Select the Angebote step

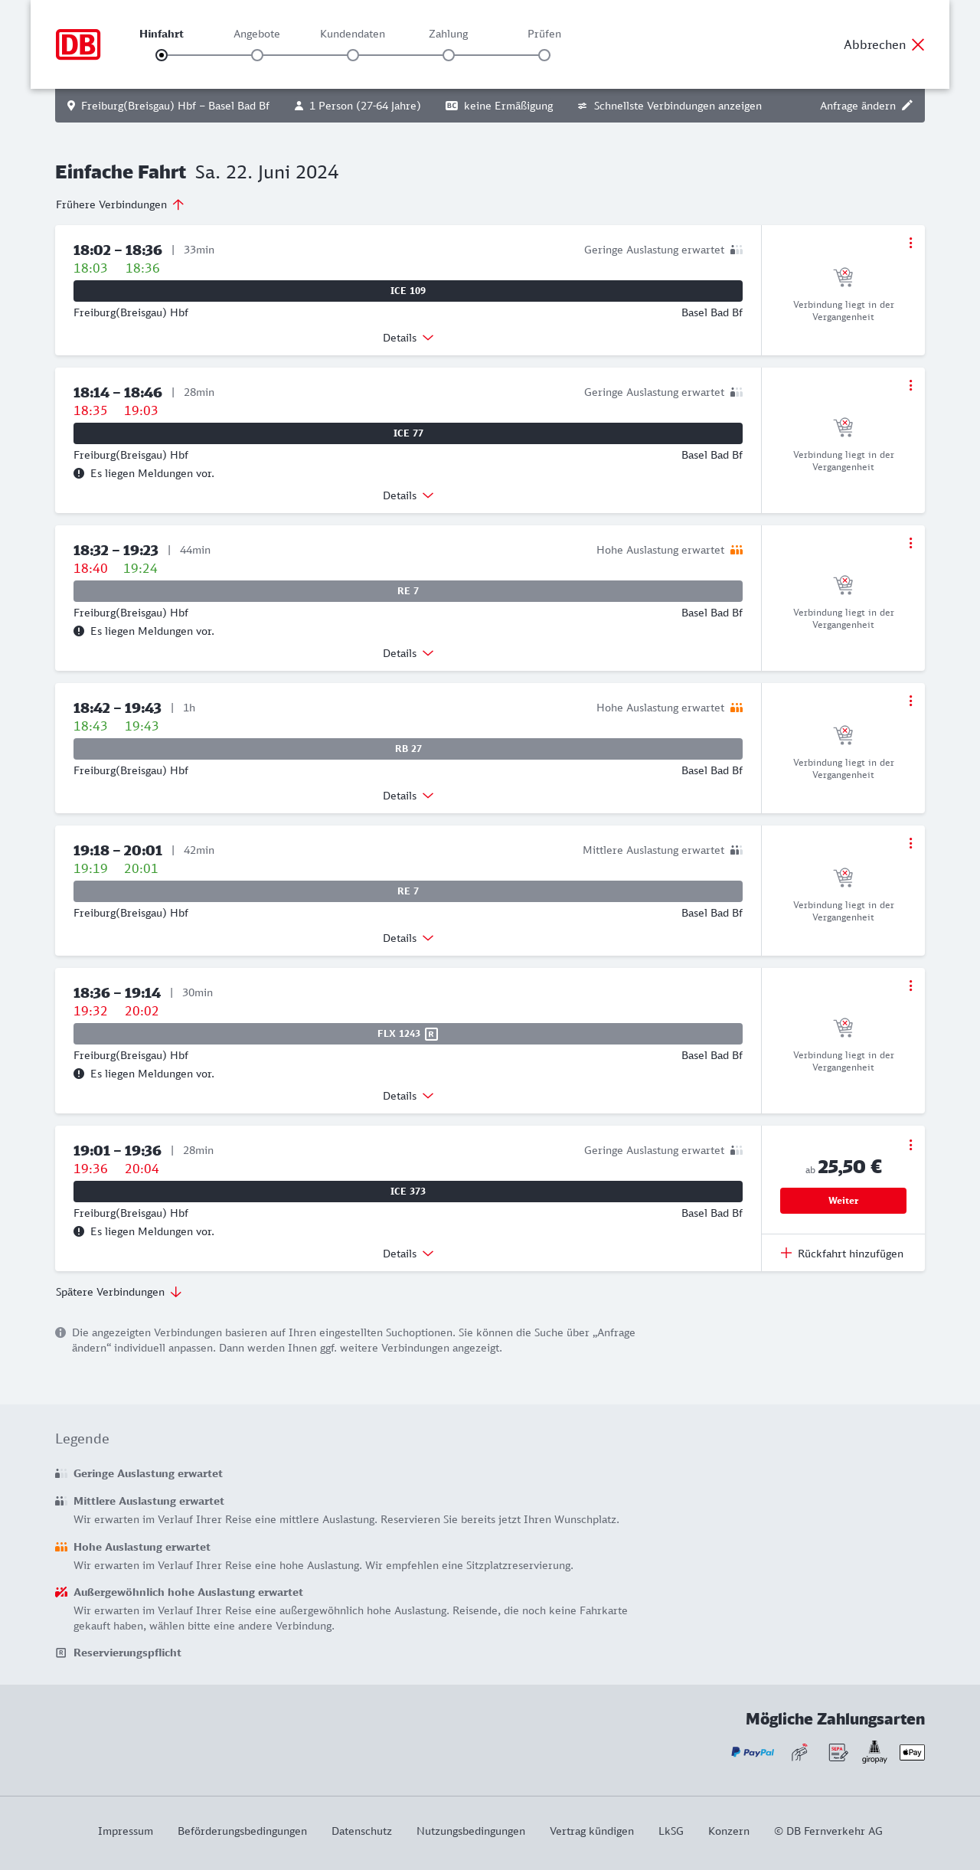257,55
